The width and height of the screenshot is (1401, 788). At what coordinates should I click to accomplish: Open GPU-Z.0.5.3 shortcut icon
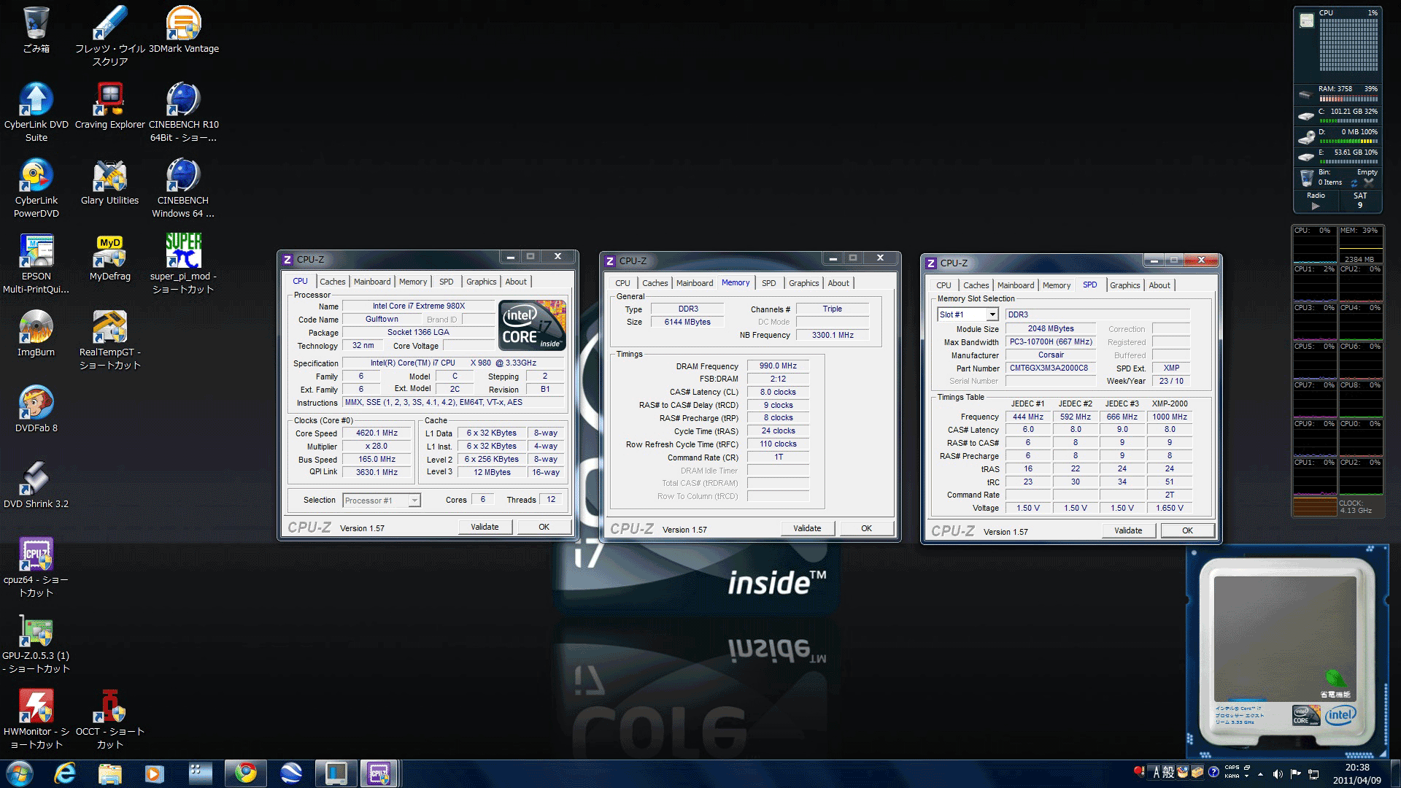click(x=36, y=631)
